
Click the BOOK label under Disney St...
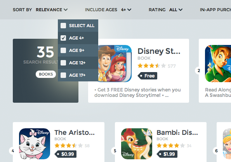(144, 58)
